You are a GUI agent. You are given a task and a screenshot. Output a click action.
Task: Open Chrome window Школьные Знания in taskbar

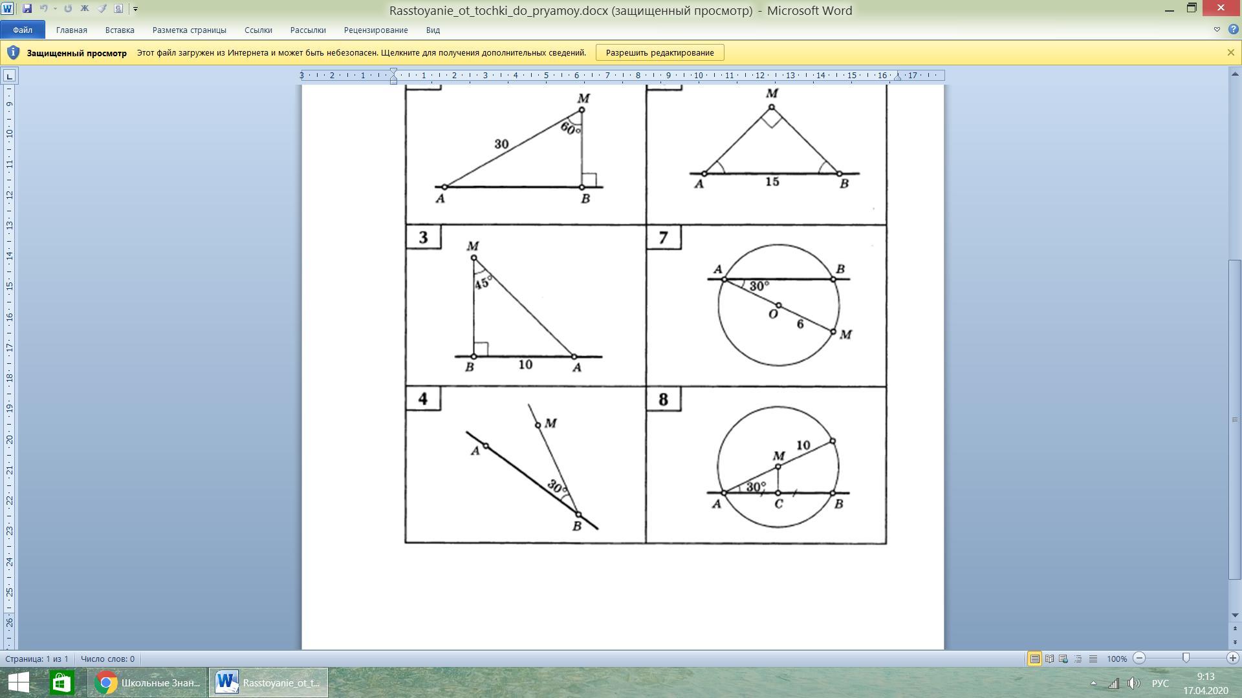pos(147,682)
